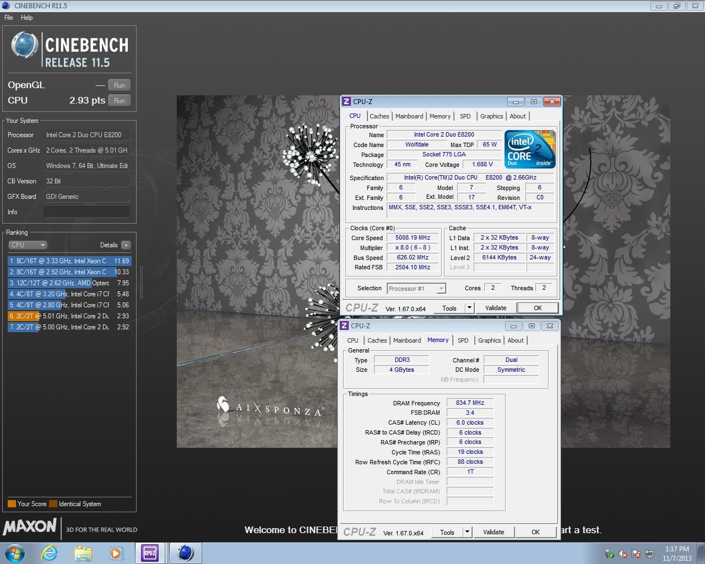Image resolution: width=705 pixels, height=564 pixels.
Task: Open Windows Media Player taskbar icon
Action: (116, 553)
